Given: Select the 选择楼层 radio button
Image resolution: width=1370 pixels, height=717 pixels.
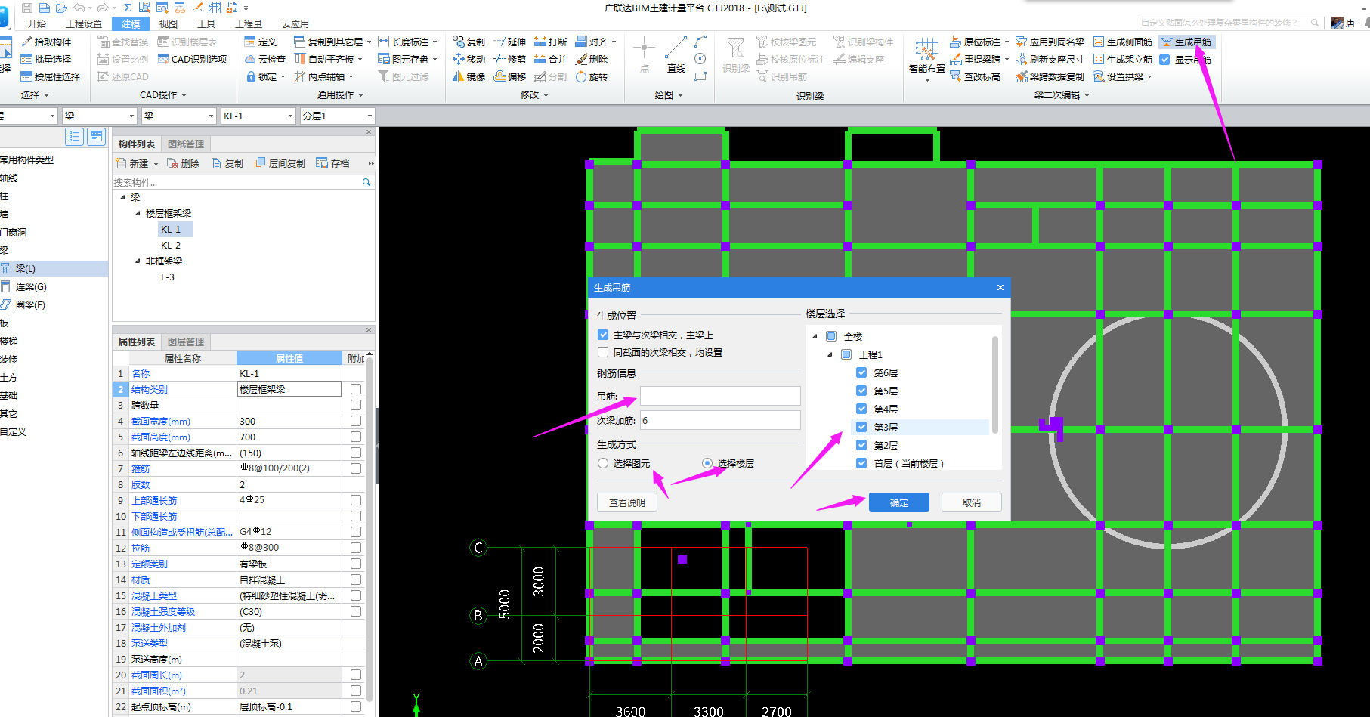Looking at the screenshot, I should pos(707,463).
